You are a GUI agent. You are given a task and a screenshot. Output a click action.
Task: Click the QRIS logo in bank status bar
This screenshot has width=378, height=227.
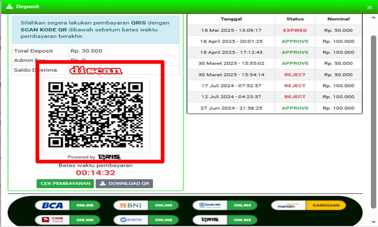click(x=210, y=220)
